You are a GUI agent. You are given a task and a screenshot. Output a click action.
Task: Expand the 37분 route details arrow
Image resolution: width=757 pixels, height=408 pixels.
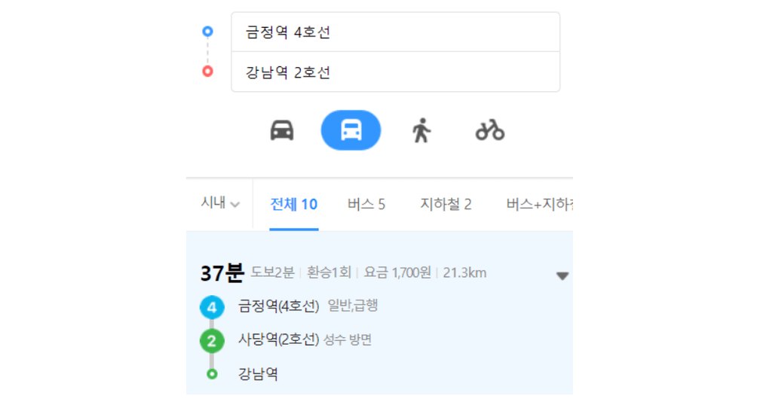562,276
